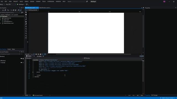
Task: Click the designer horizontal scrollbar
Action: (x=93, y=54)
